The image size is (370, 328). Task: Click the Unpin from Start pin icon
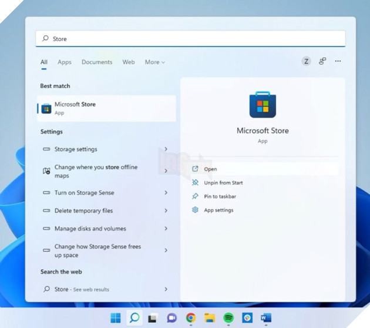click(x=195, y=182)
